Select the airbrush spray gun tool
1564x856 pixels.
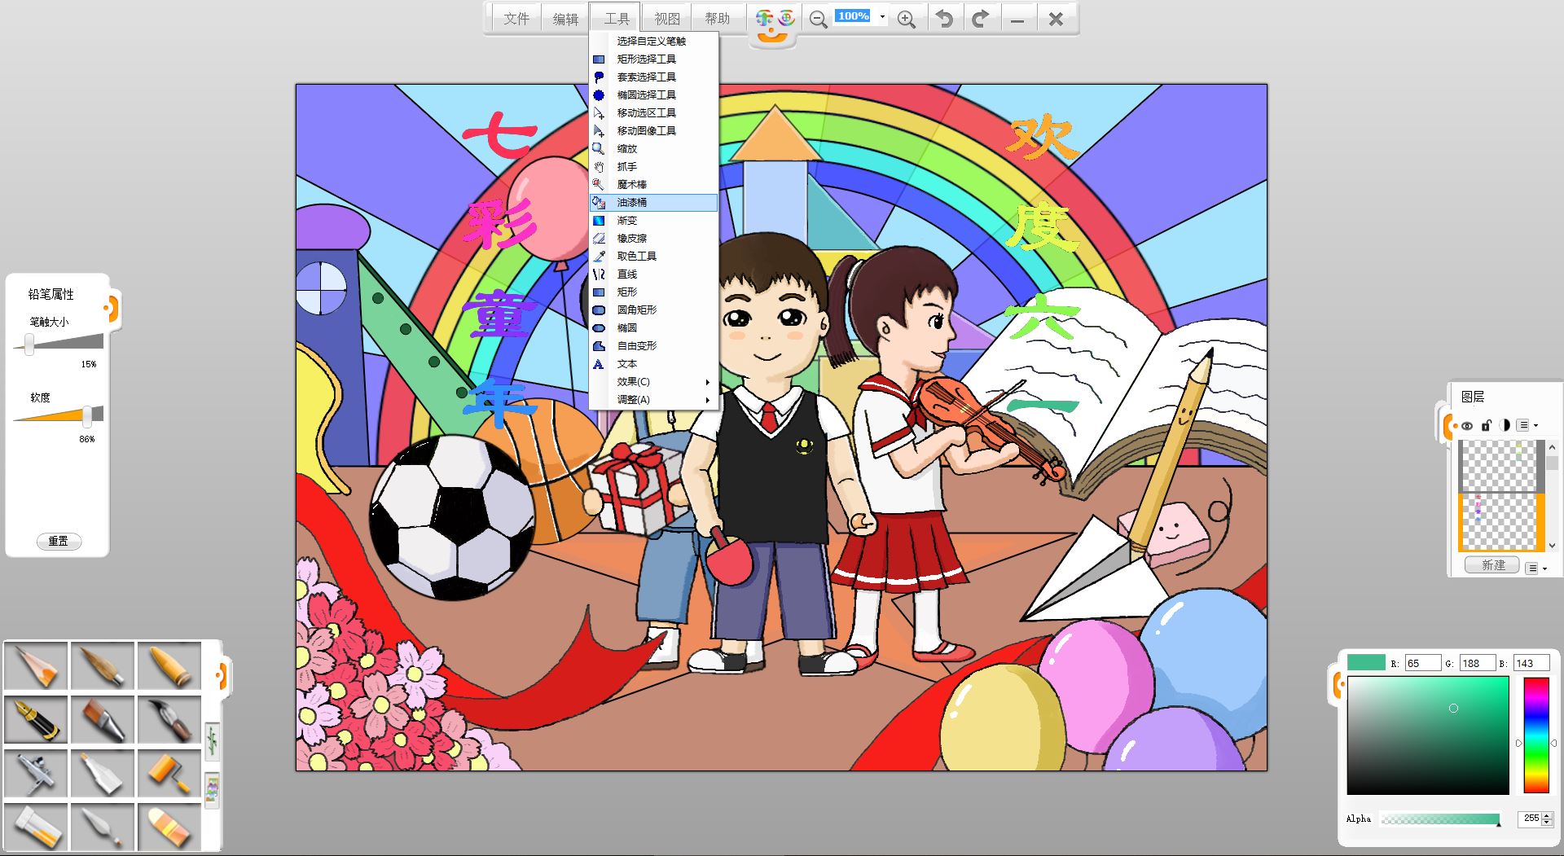[37, 774]
